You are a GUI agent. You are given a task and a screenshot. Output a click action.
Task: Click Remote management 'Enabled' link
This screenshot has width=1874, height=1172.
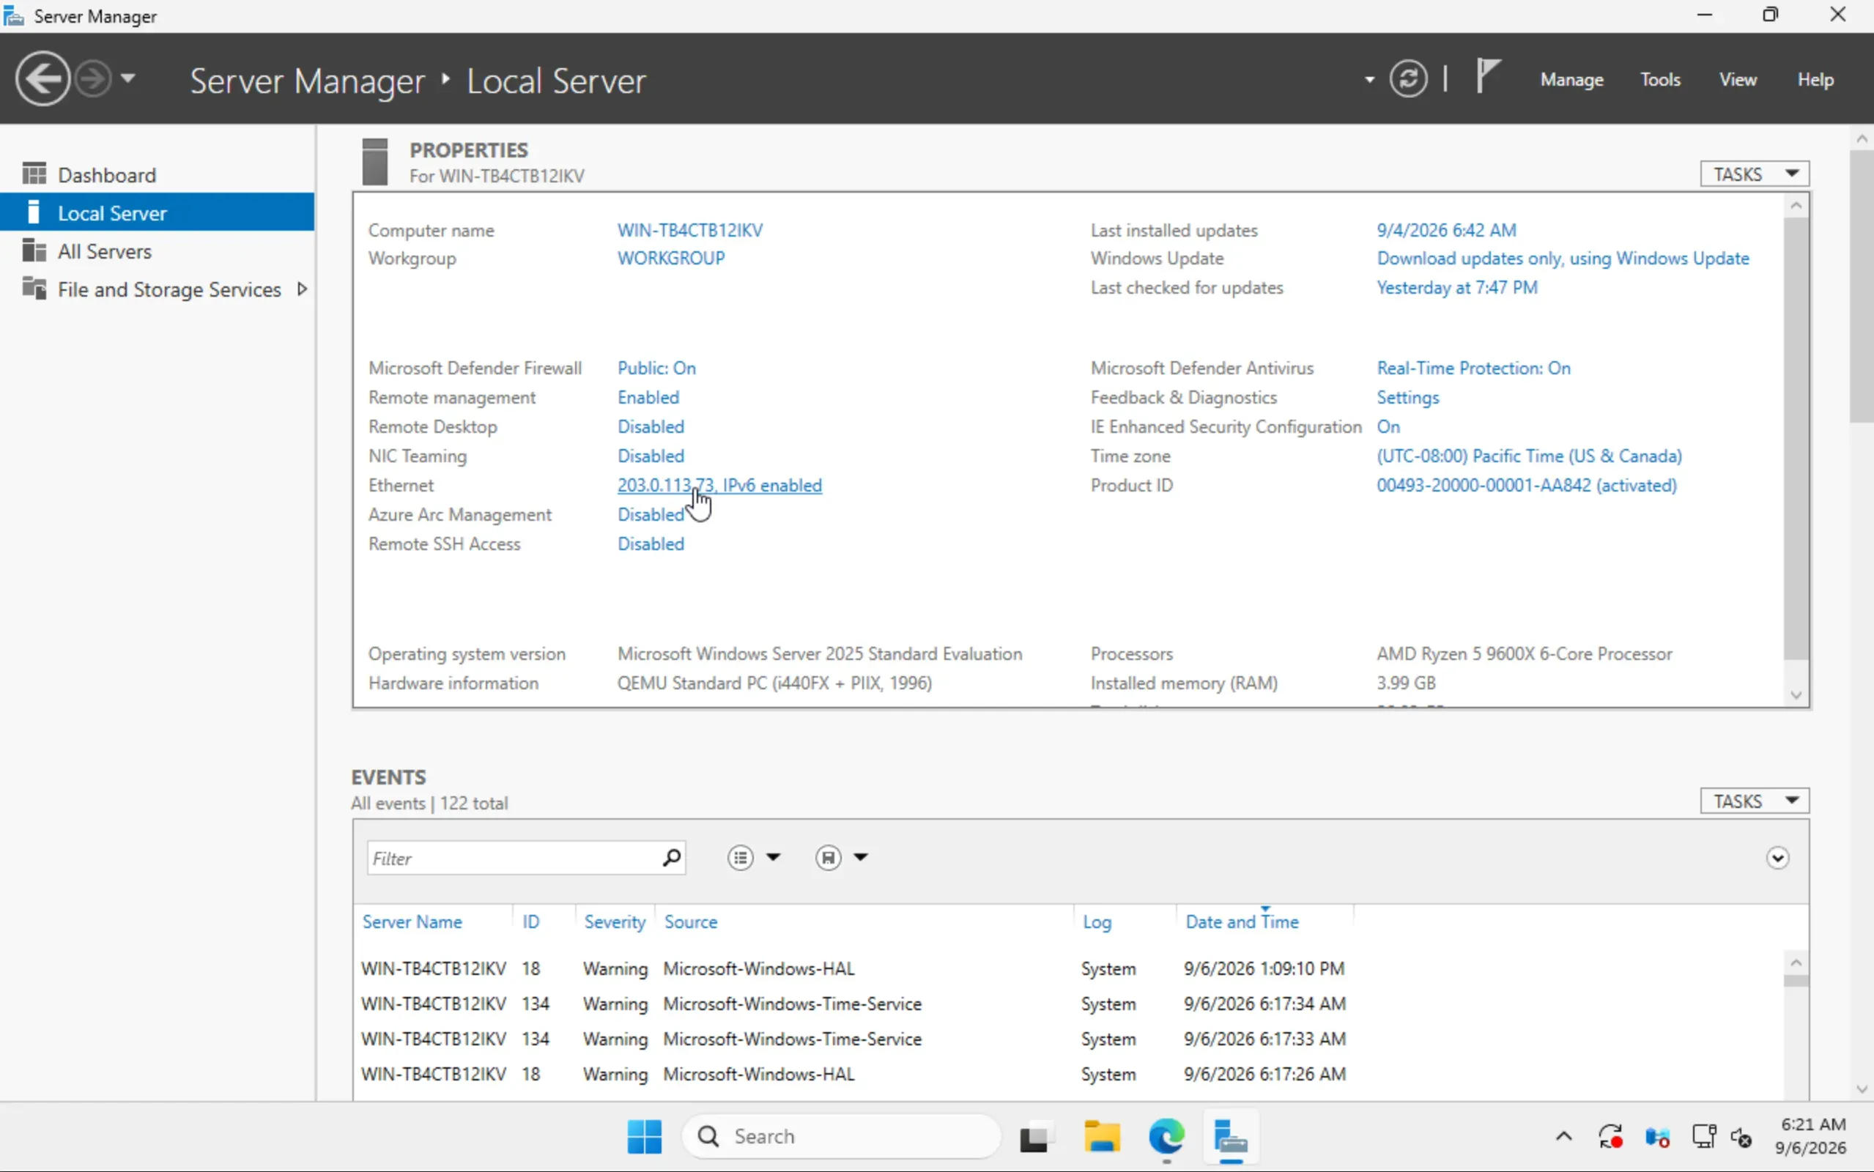648,398
